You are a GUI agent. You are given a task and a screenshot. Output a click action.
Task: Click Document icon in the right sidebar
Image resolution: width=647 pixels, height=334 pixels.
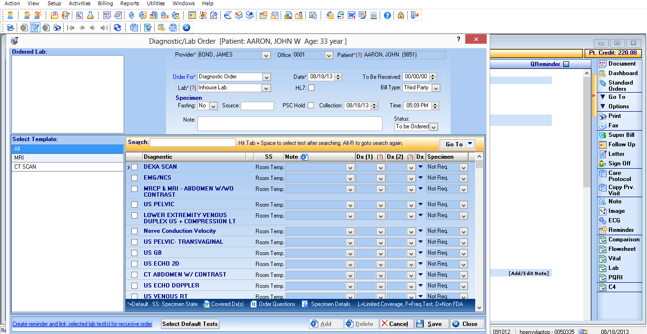coord(621,64)
